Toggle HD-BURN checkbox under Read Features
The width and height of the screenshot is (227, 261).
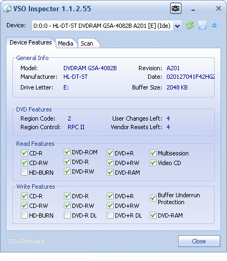[x=24, y=173]
